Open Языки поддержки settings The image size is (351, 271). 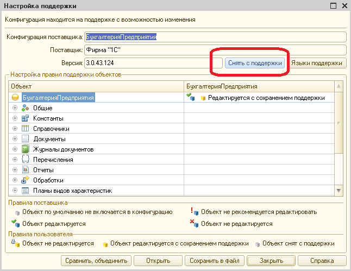(x=317, y=63)
